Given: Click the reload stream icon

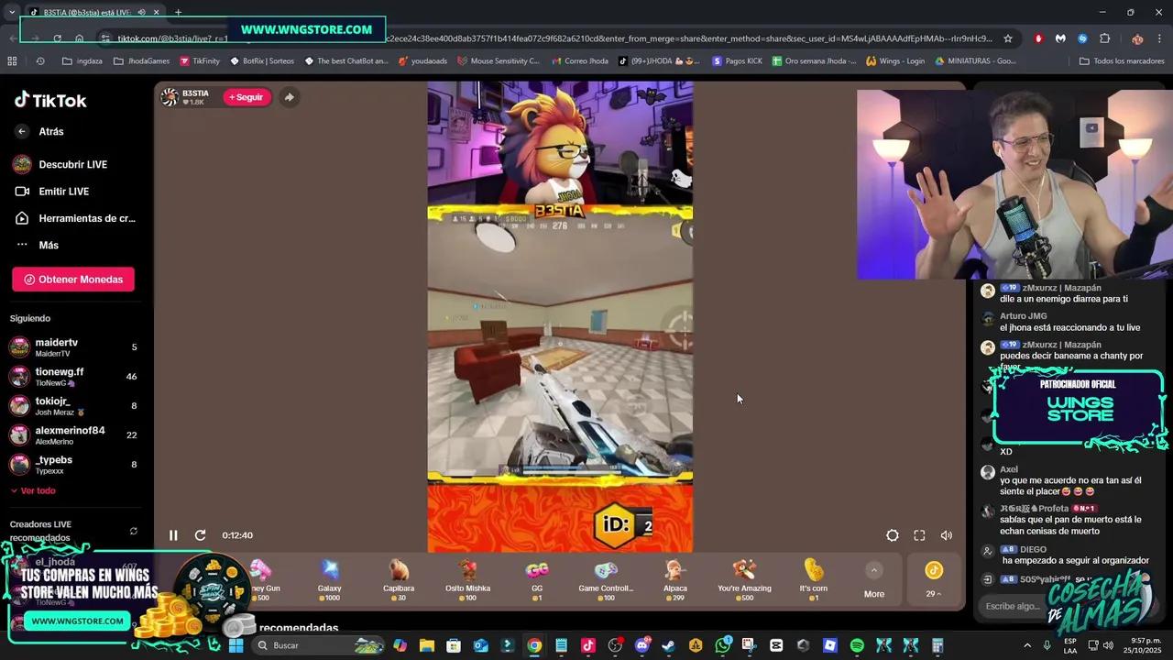Looking at the screenshot, I should point(200,535).
